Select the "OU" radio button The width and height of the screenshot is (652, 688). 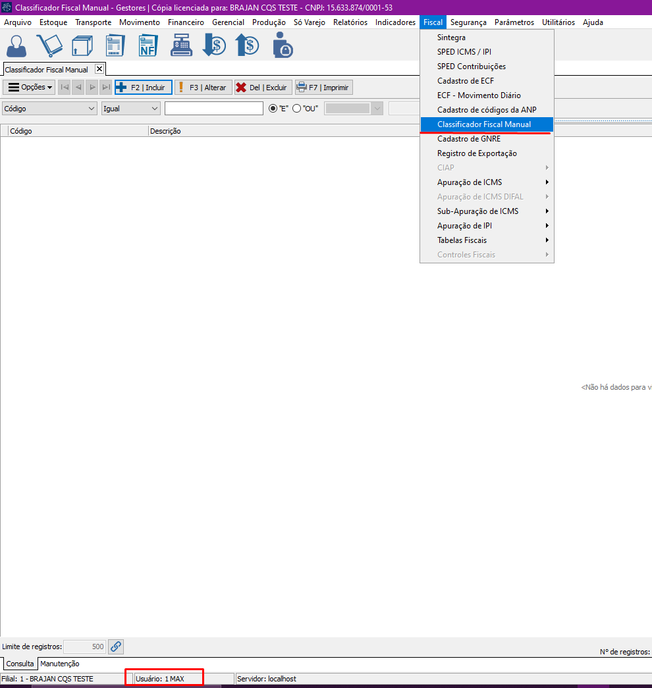coord(296,109)
